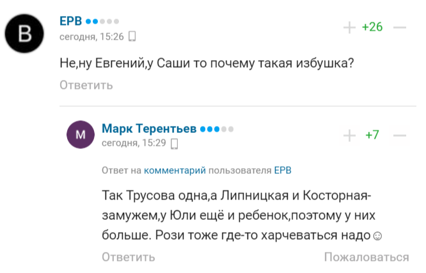Upvote ЕРВ's comment with the plus icon
This screenshot has height=273, width=426.
point(349,27)
